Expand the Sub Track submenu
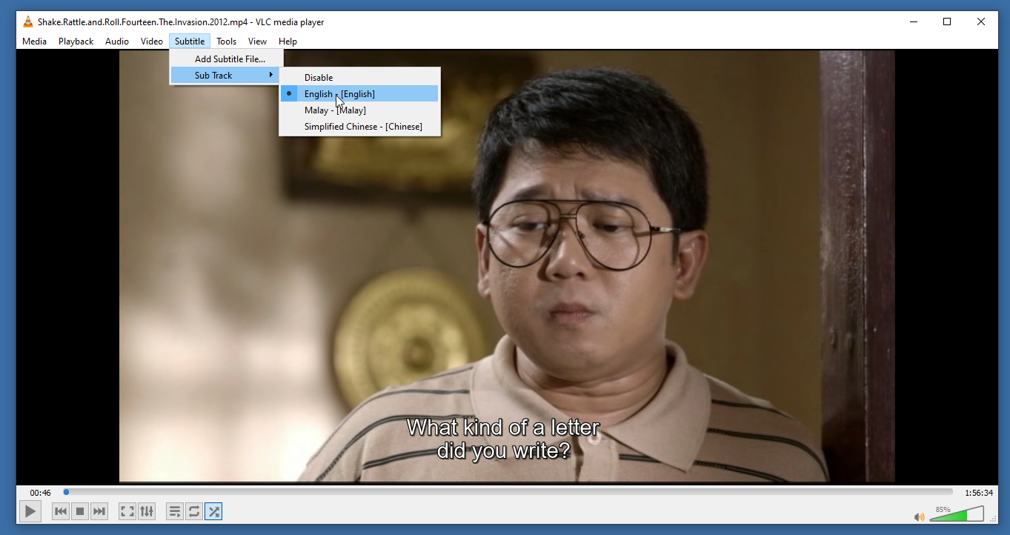1010x535 pixels. [x=226, y=76]
